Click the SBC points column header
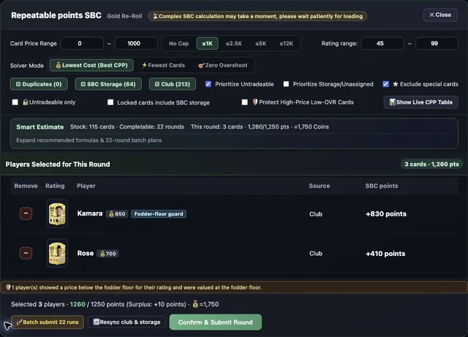The height and width of the screenshot is (337, 468). (382, 186)
